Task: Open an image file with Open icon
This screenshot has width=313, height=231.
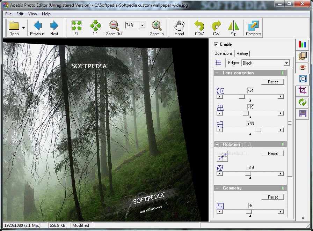Action: (14, 28)
